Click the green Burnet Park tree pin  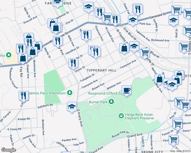111,102
